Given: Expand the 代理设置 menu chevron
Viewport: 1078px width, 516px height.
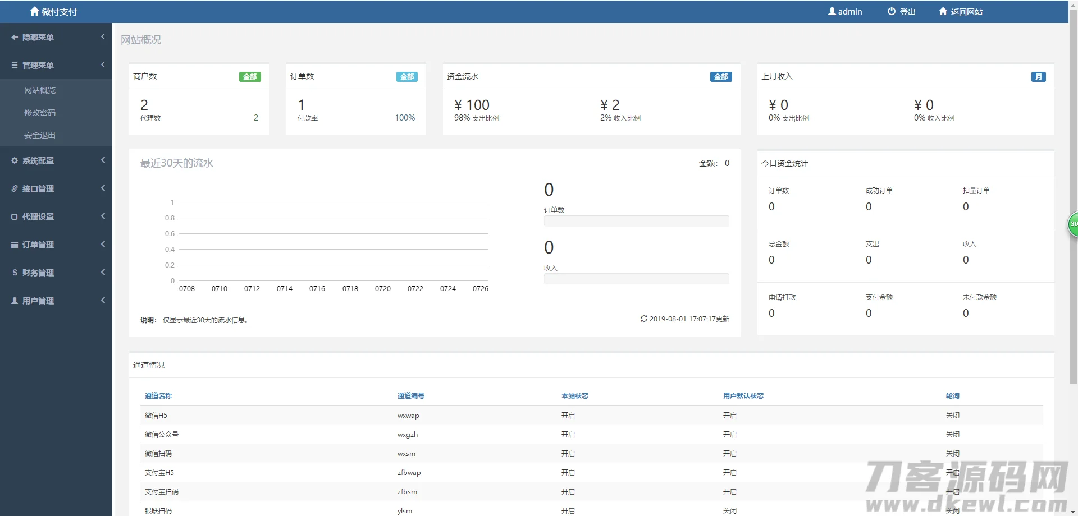Looking at the screenshot, I should coord(103,216).
